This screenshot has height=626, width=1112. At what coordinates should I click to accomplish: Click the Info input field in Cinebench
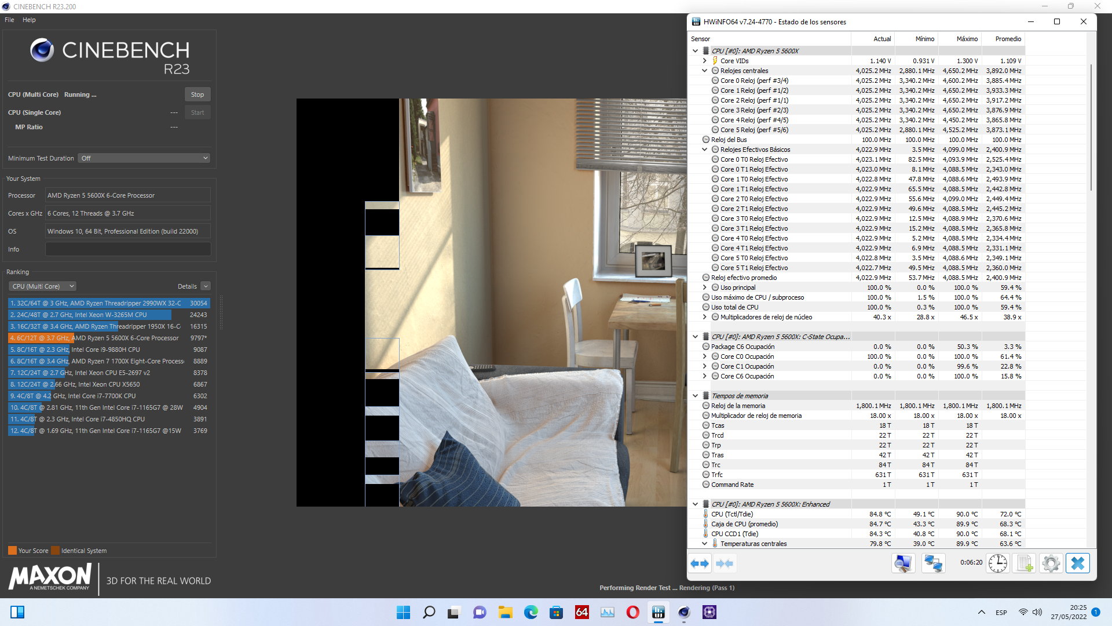tap(128, 249)
